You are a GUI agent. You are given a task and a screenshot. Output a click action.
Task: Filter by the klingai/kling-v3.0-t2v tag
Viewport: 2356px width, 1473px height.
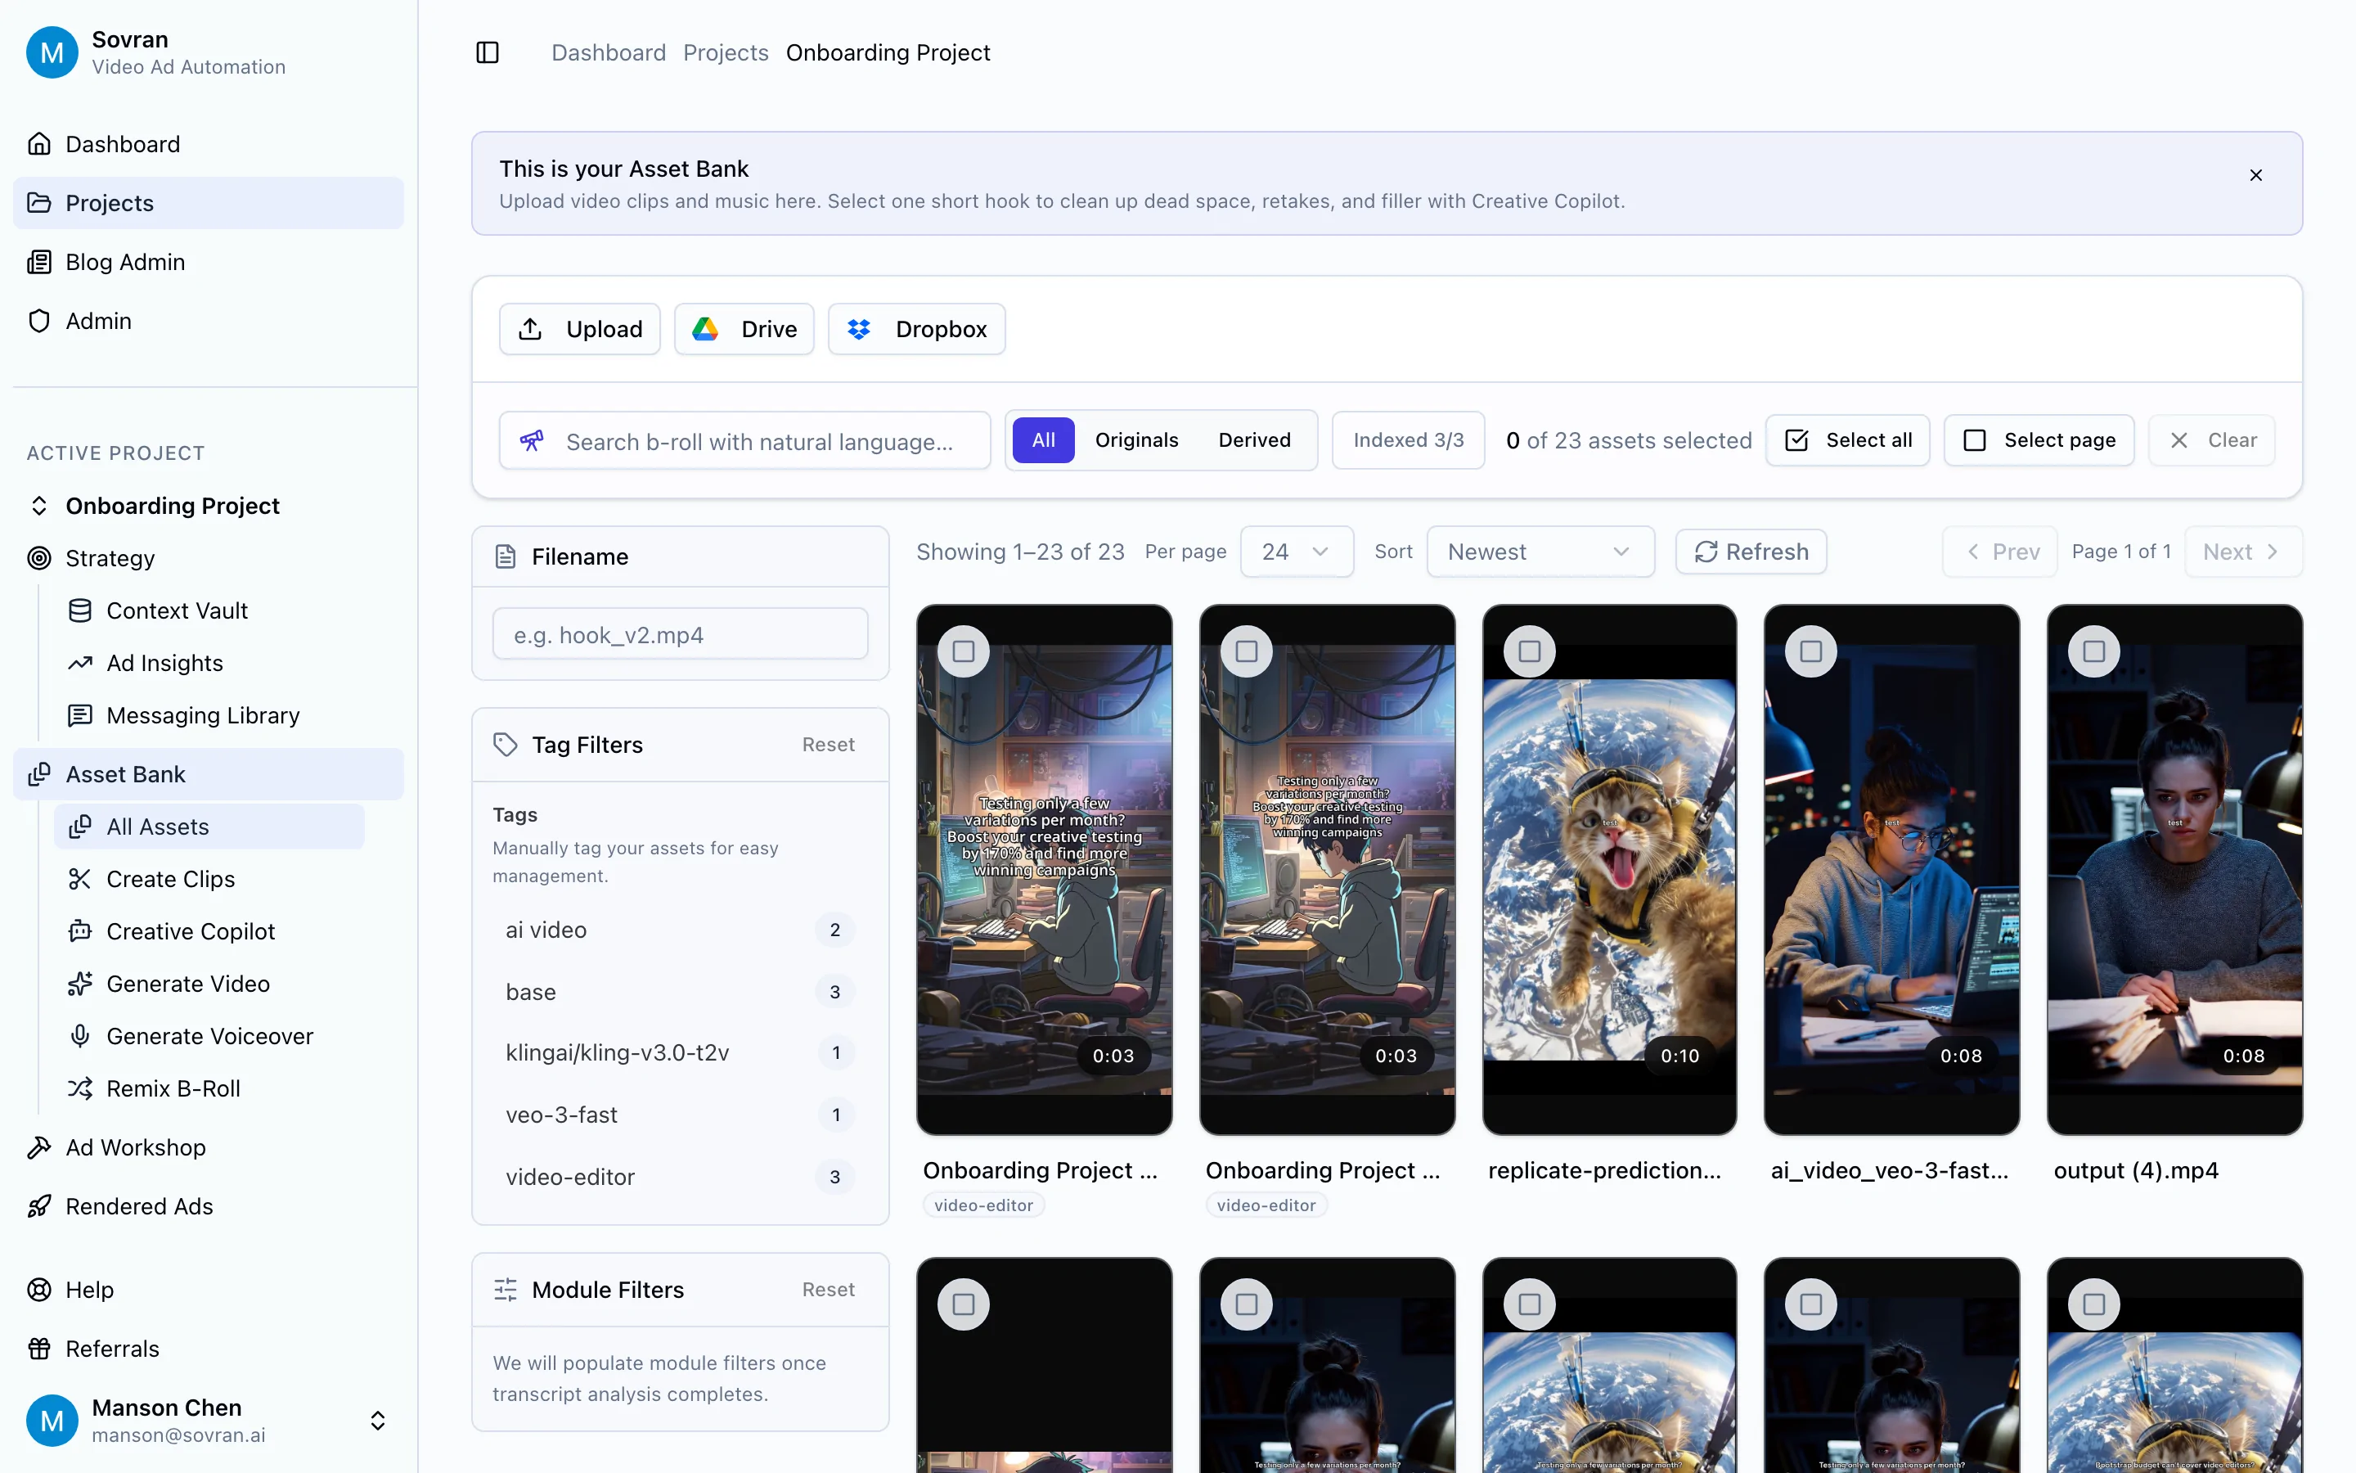[x=681, y=1053]
